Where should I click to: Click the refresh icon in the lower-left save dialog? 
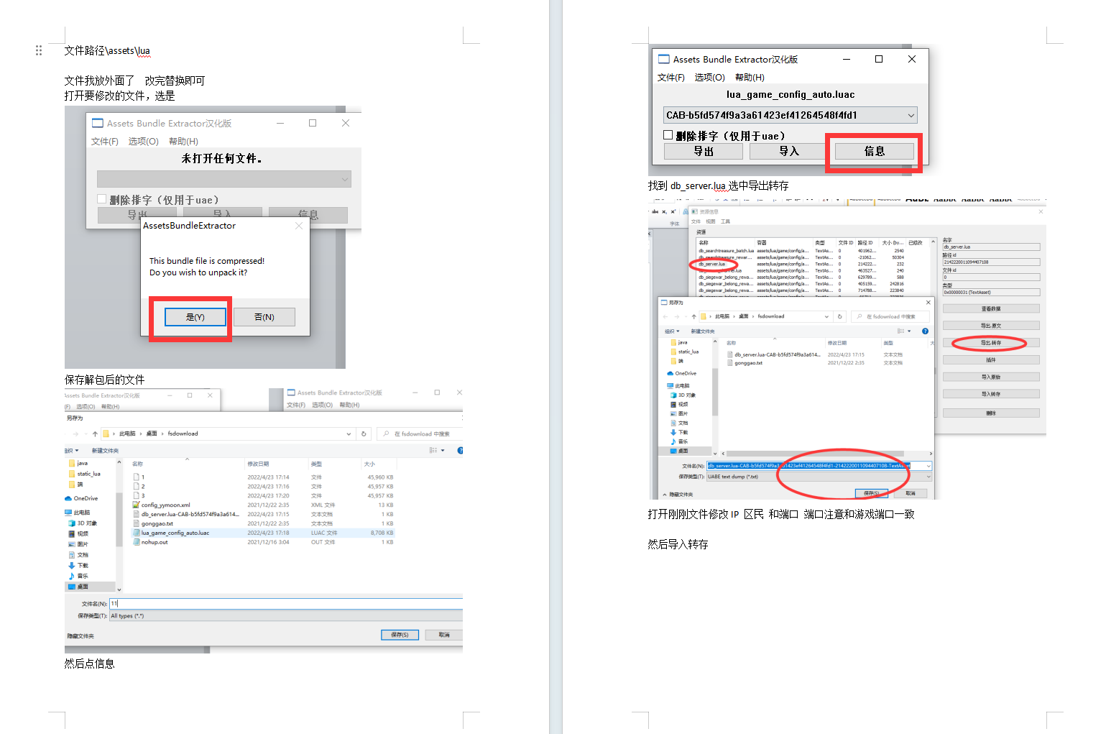pos(364,434)
